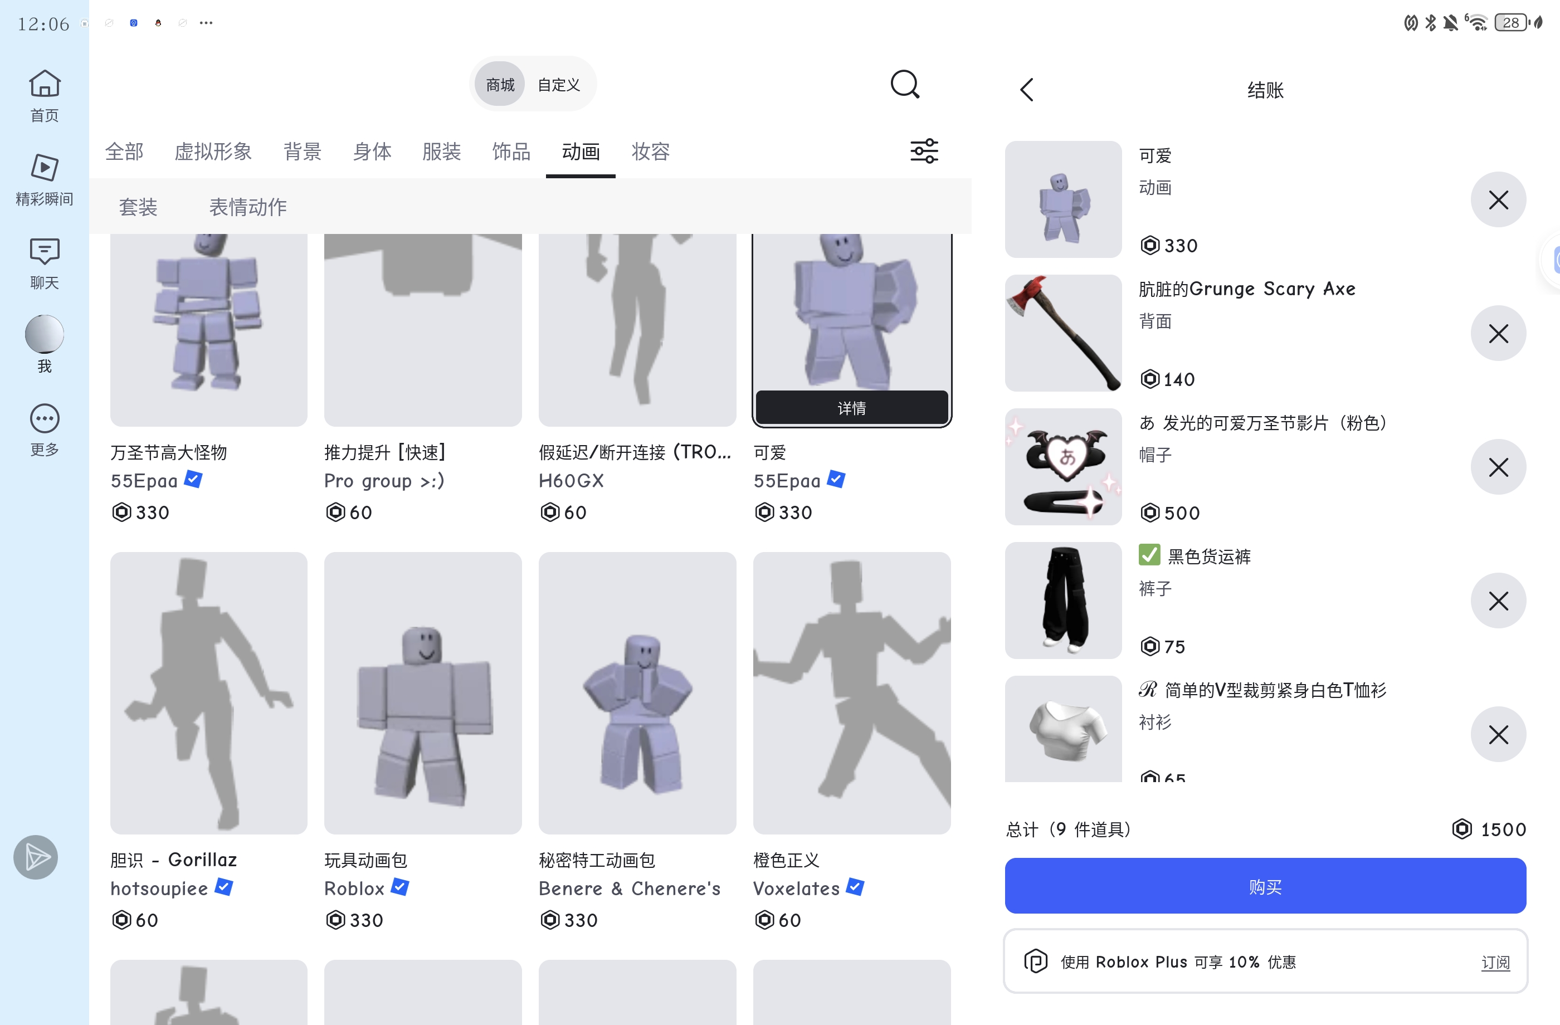
Task: Click the 订阅 subscribe link
Action: (1495, 962)
